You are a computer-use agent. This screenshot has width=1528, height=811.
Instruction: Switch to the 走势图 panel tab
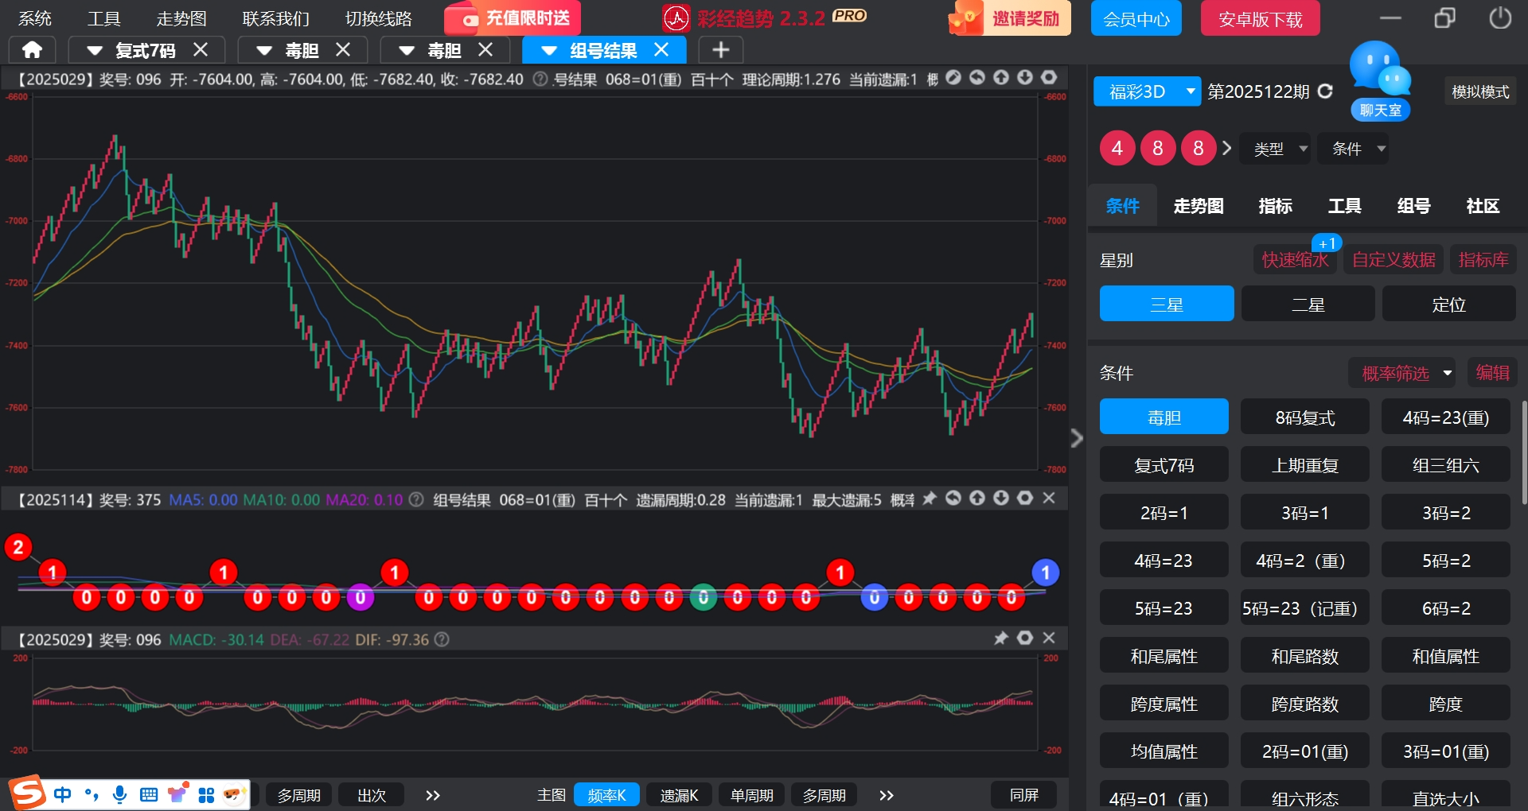click(1199, 206)
